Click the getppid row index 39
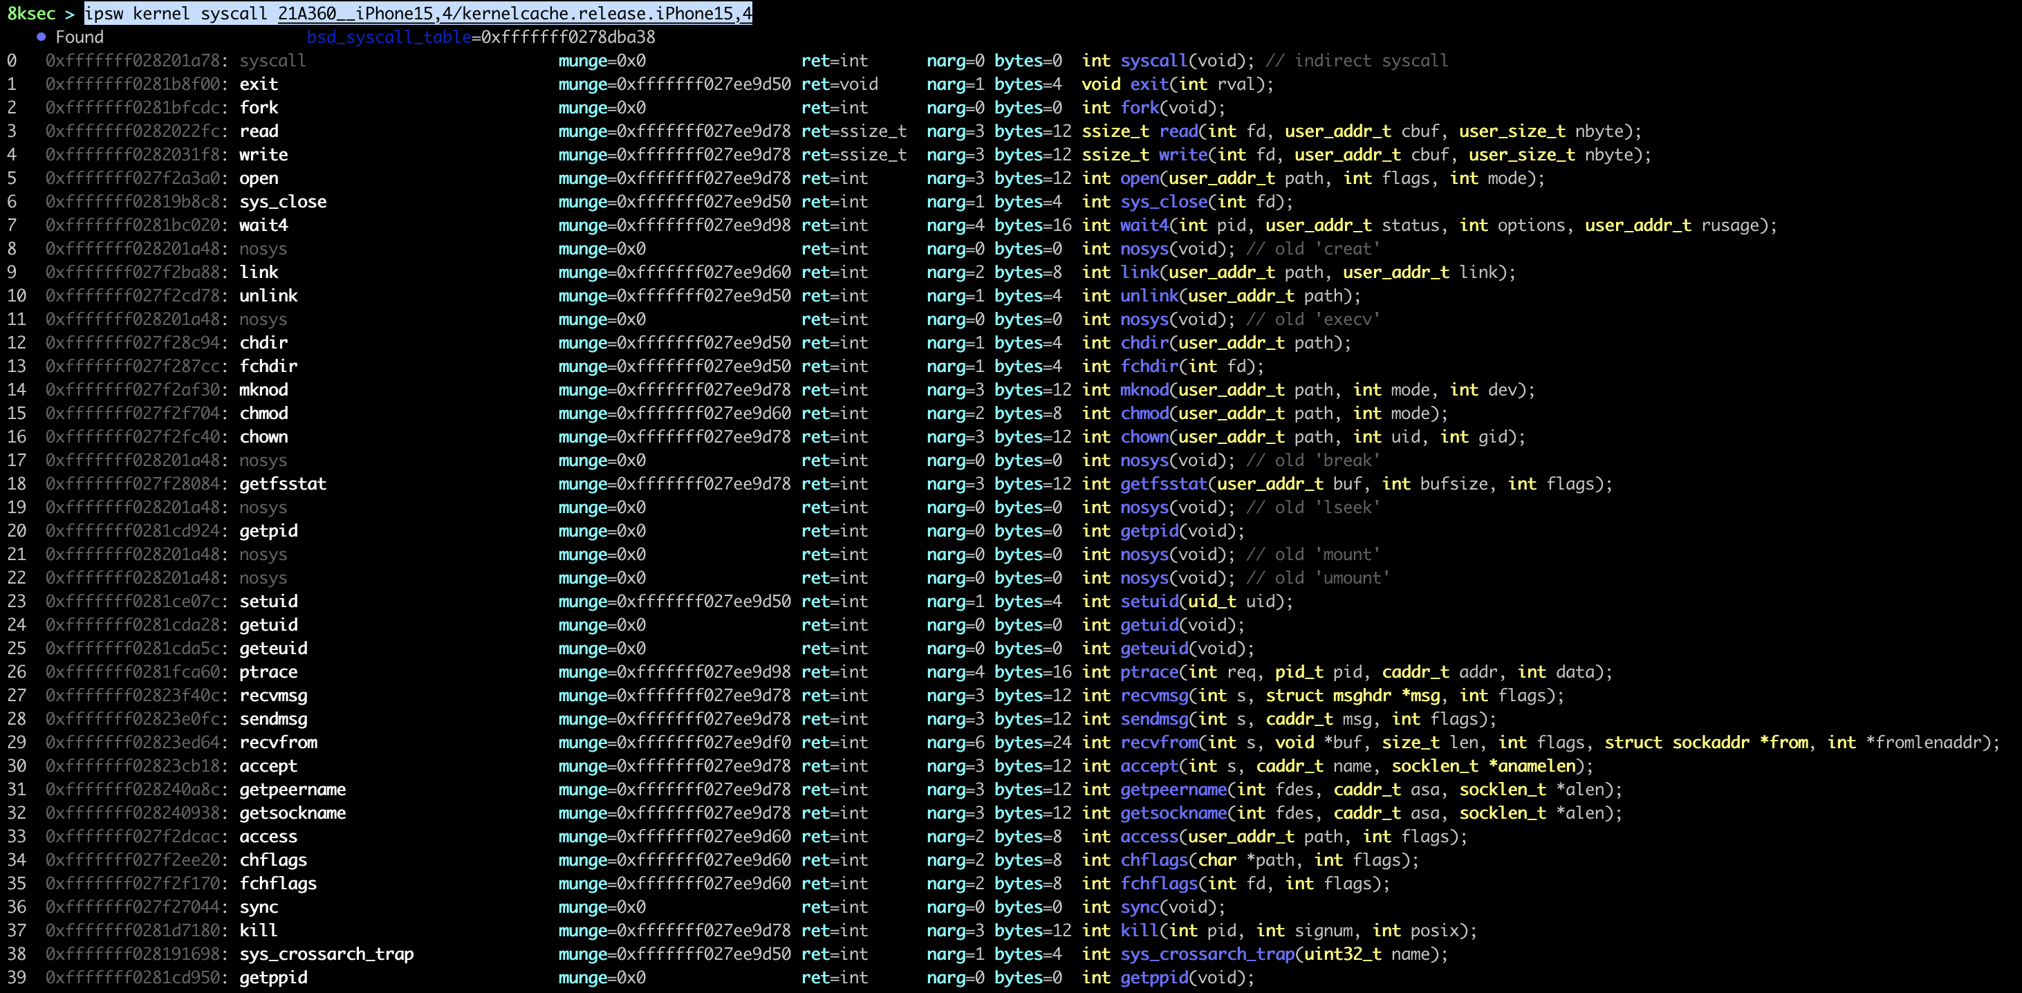 (17, 977)
